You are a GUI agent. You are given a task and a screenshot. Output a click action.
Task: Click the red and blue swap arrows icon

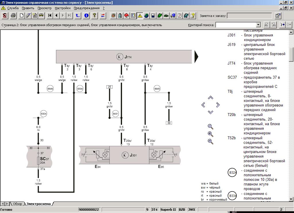(x=103, y=16)
